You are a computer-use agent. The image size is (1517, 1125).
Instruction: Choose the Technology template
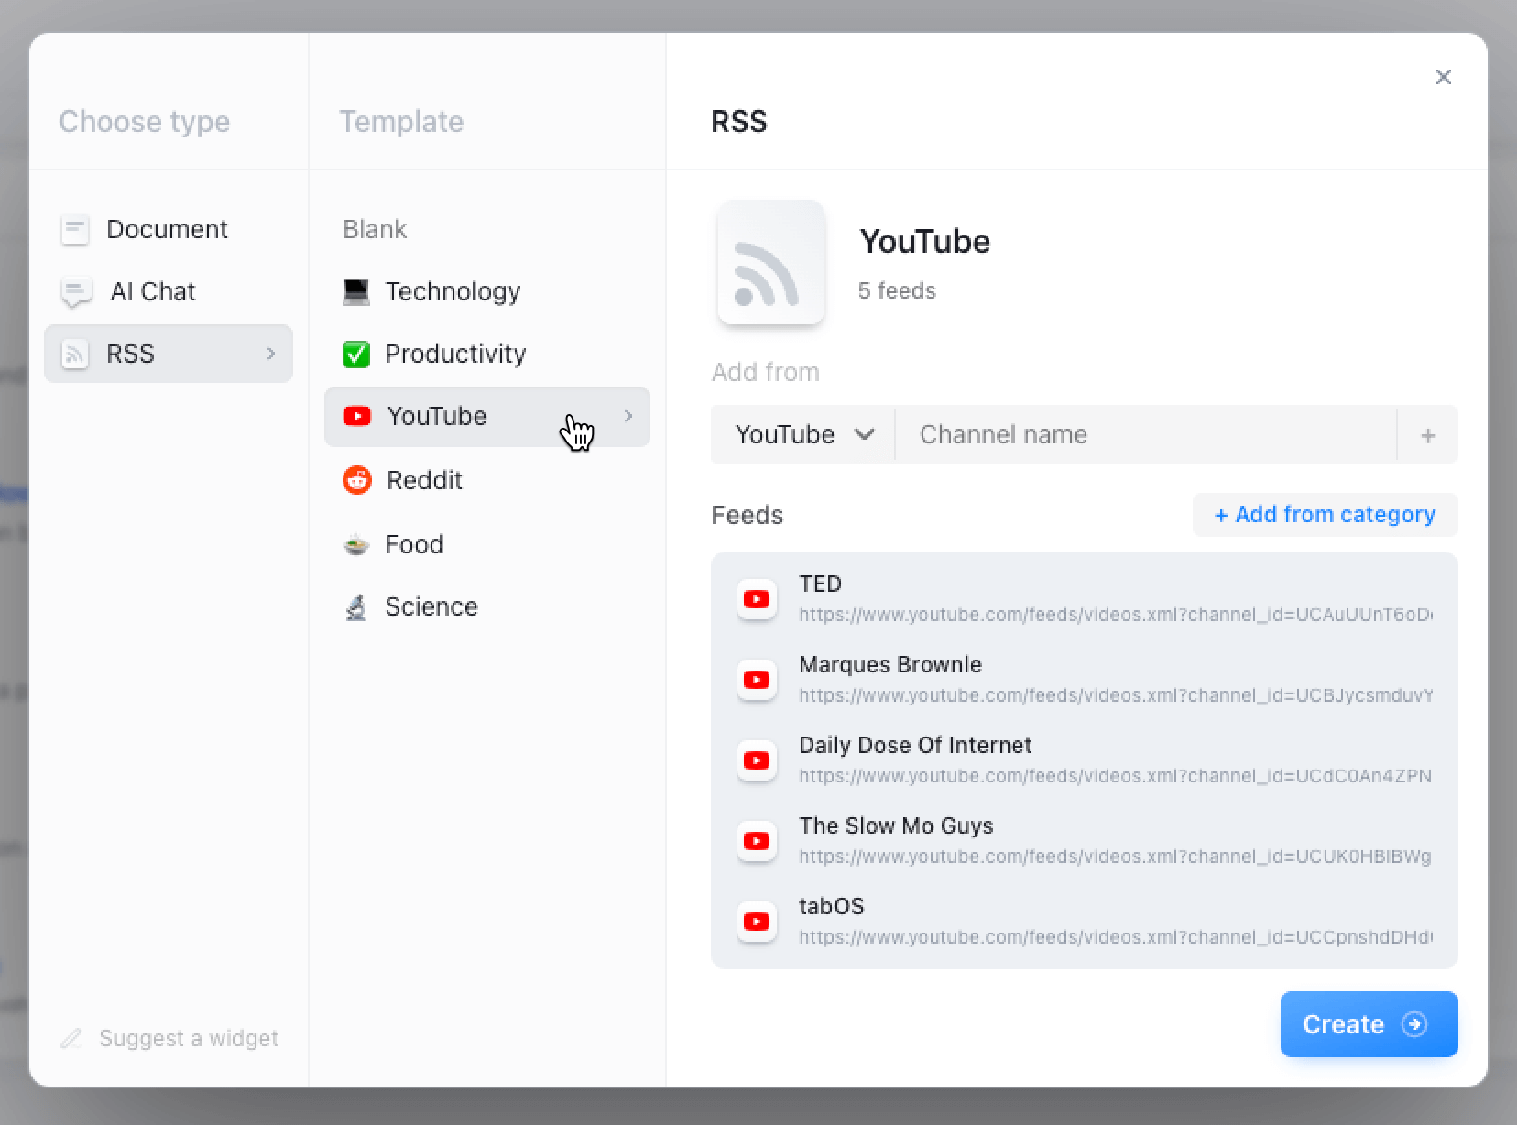coord(487,291)
